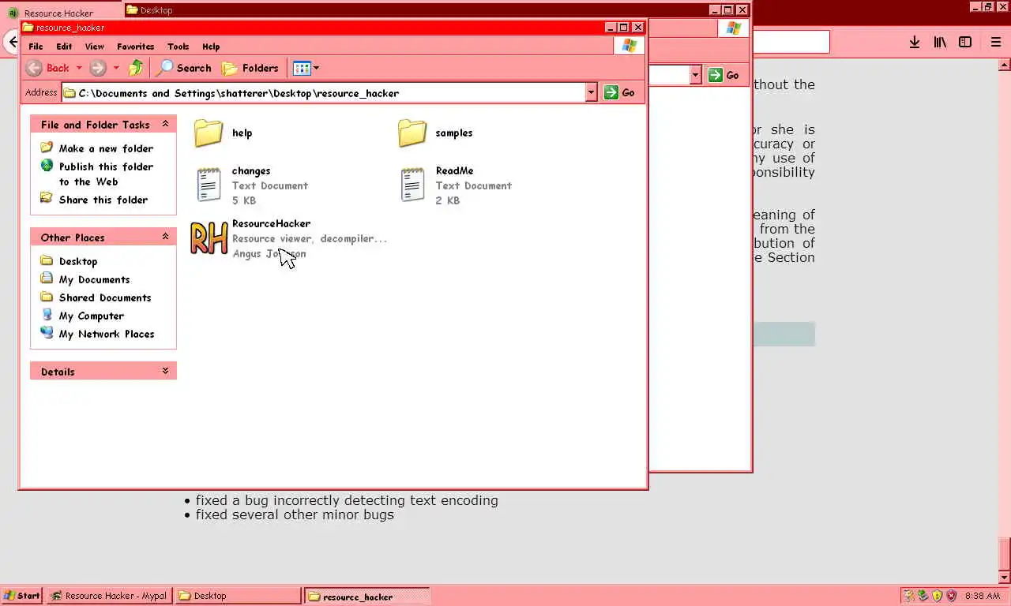Click browser page scrollbar up arrow
This screenshot has width=1011, height=606.
click(x=1005, y=65)
